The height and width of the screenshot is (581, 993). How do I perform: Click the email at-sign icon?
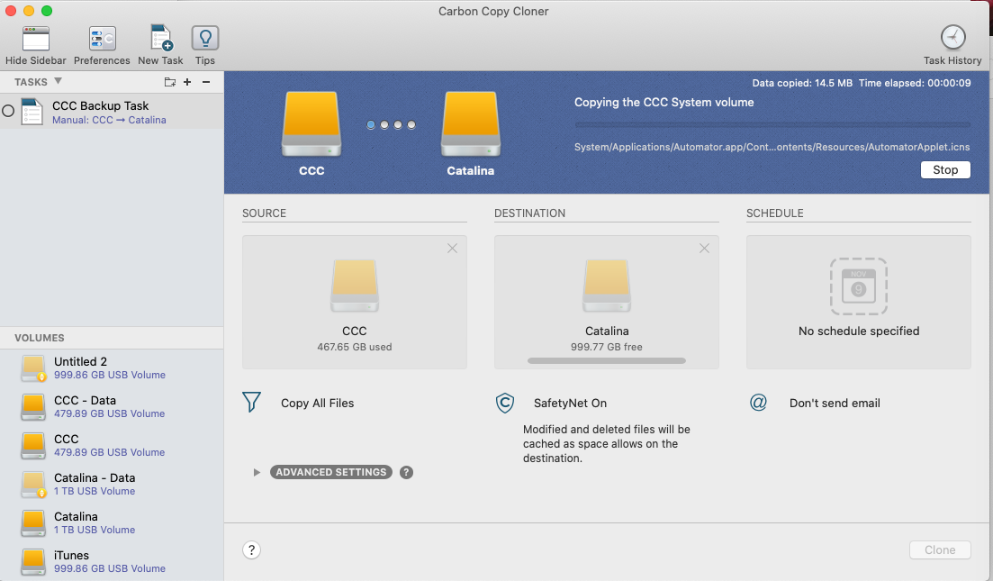click(x=758, y=403)
